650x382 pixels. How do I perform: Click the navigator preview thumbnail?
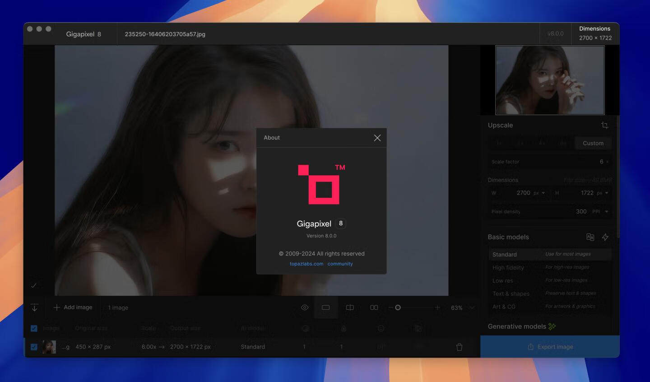pyautogui.click(x=550, y=80)
